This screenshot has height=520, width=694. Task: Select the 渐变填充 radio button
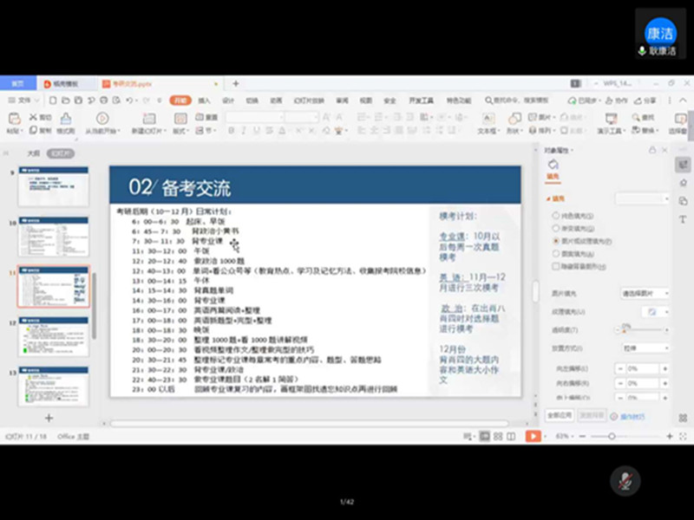click(556, 228)
